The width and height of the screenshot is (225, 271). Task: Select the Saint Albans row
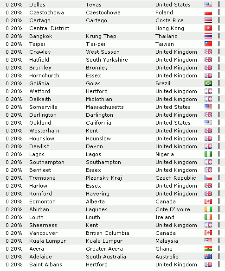(112, 265)
